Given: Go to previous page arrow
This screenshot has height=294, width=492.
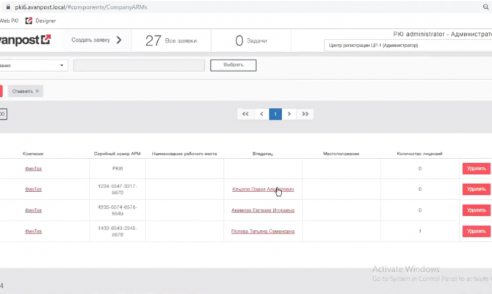Looking at the screenshot, I should click(261, 114).
